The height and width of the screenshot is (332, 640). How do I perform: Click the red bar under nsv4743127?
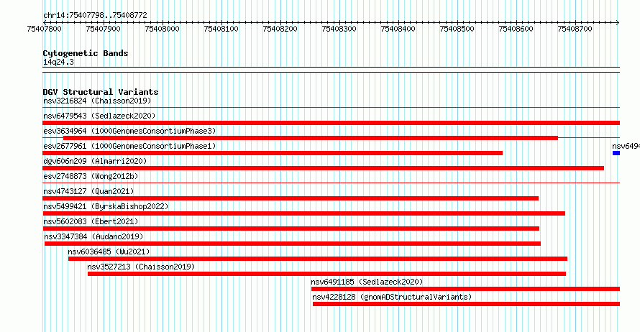coord(291,198)
